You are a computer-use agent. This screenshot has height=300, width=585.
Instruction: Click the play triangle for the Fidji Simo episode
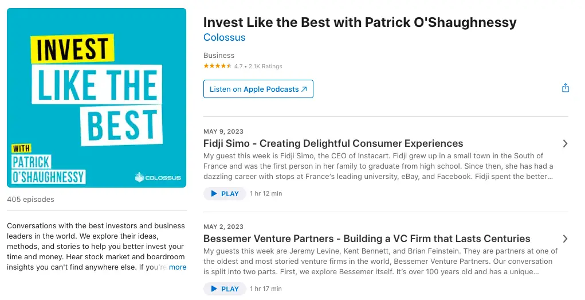click(x=214, y=193)
